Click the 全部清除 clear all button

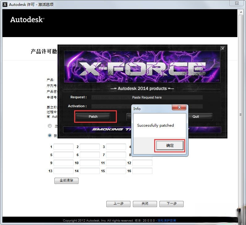pyautogui.click(x=66, y=180)
